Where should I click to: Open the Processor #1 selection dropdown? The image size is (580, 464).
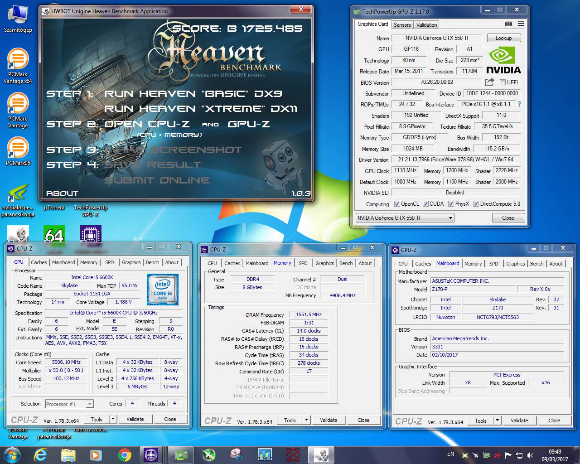tap(69, 404)
